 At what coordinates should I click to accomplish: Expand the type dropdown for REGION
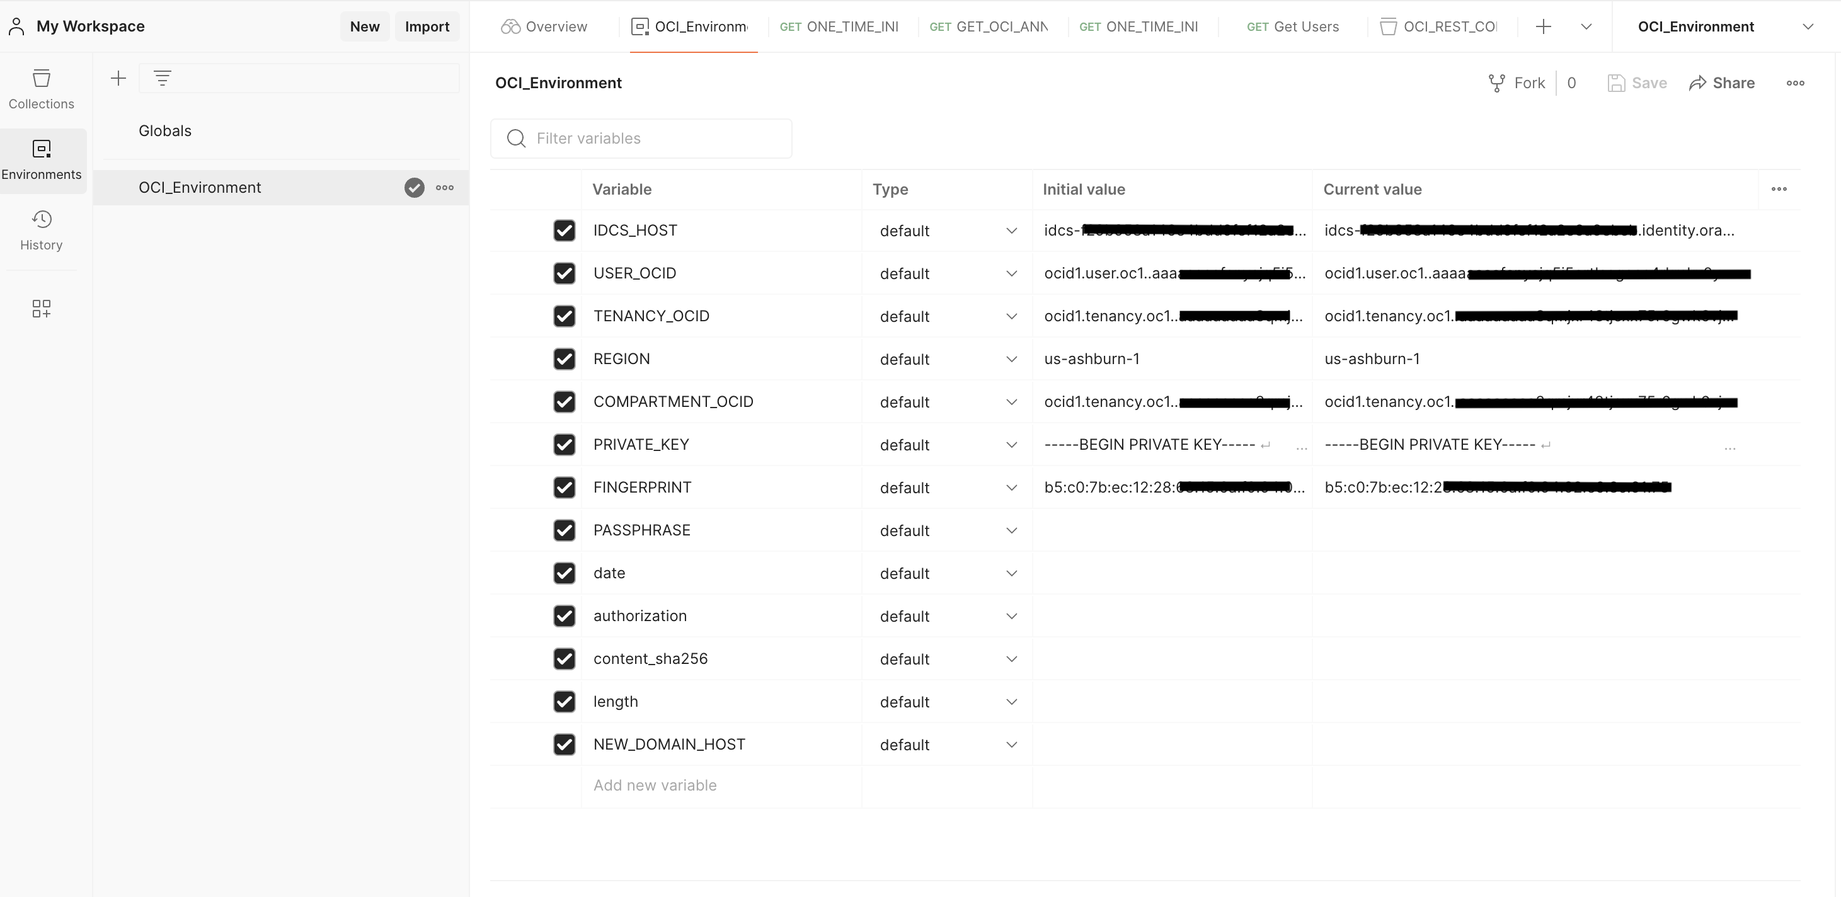(x=1011, y=360)
